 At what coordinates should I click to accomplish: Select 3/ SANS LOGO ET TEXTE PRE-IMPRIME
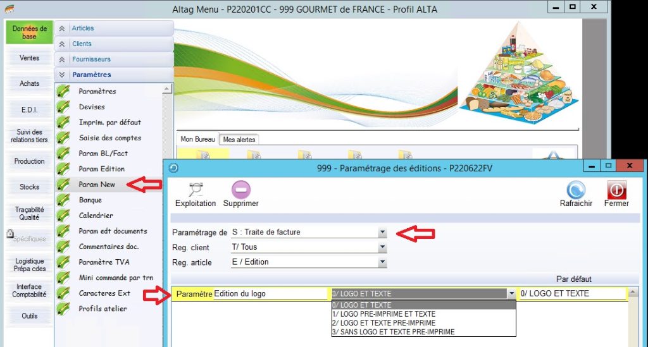[x=393, y=332]
